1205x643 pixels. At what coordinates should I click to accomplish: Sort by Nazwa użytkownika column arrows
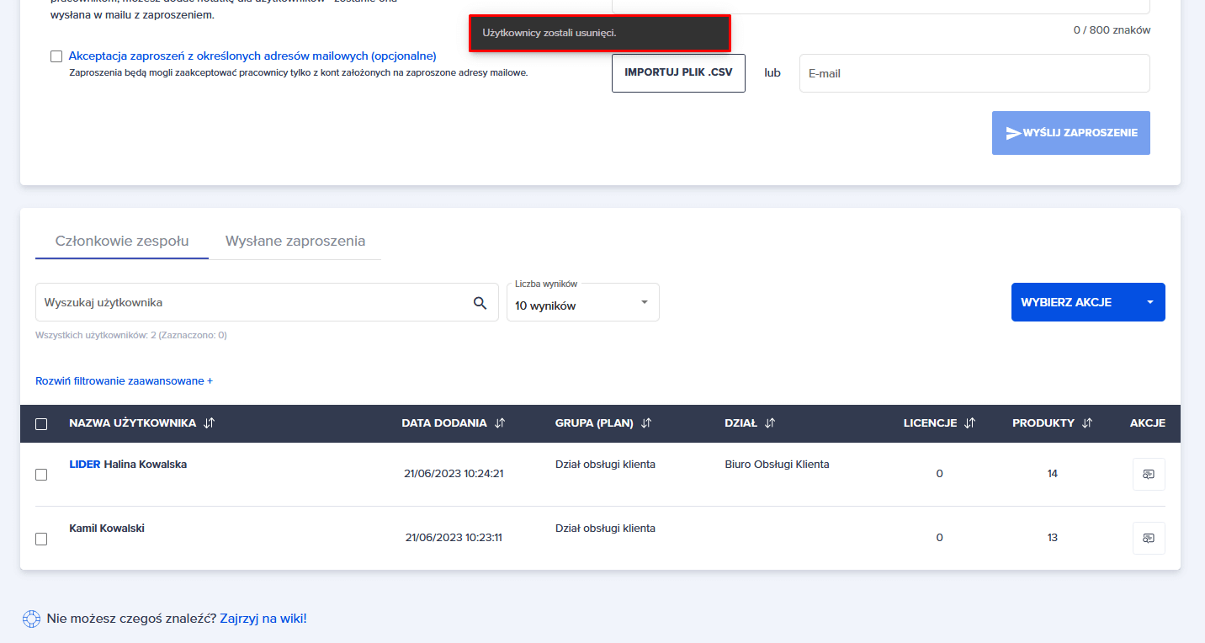pos(210,423)
